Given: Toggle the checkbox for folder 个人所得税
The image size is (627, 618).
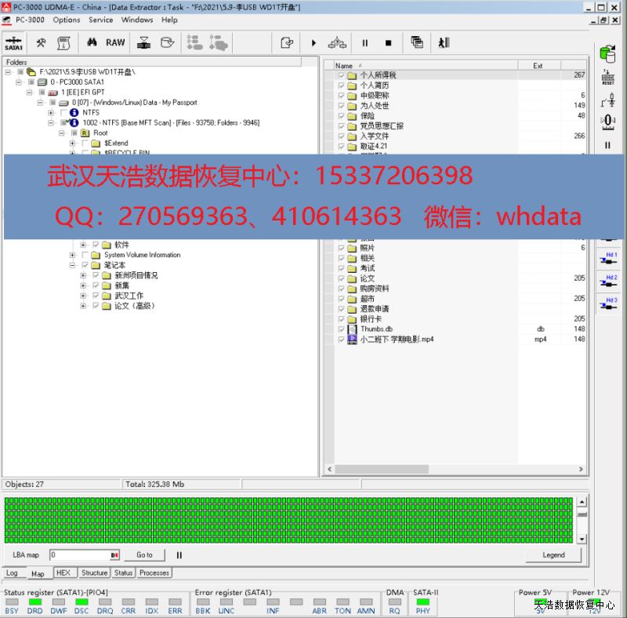Looking at the screenshot, I should [x=341, y=75].
